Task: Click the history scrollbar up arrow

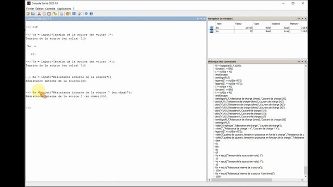Action: (305, 66)
